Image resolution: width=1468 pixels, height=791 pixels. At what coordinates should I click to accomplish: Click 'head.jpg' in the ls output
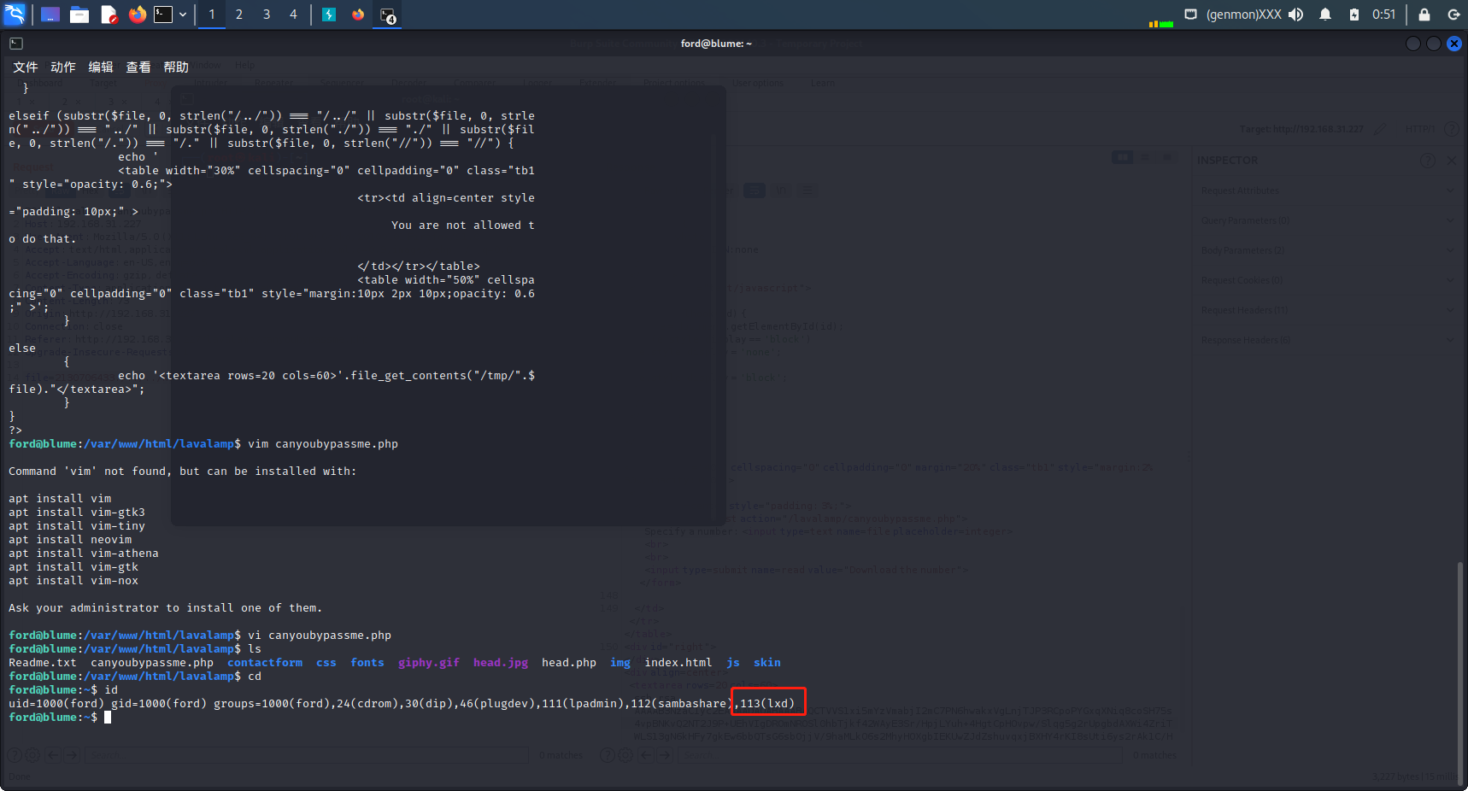501,663
